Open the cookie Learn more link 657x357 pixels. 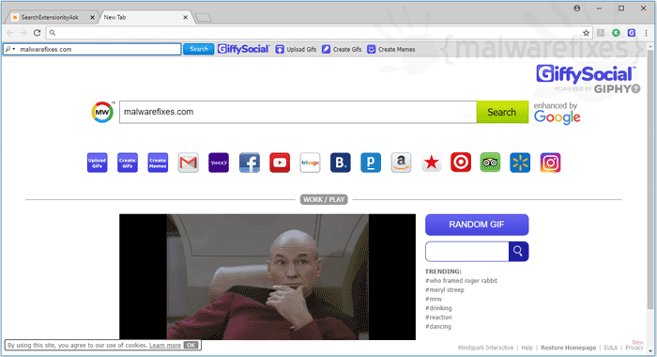[x=165, y=345]
